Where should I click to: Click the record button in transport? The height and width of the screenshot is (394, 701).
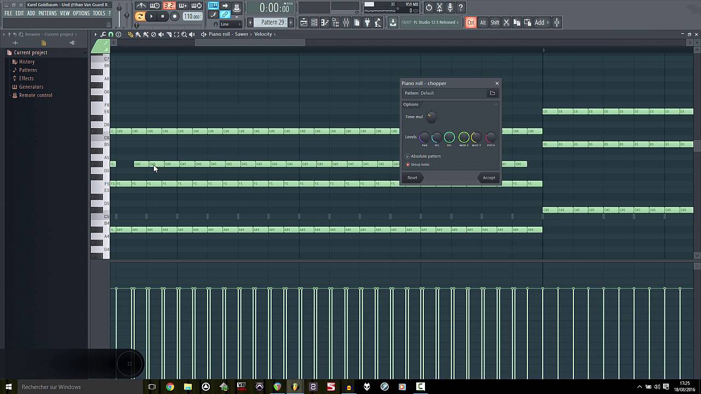click(175, 16)
